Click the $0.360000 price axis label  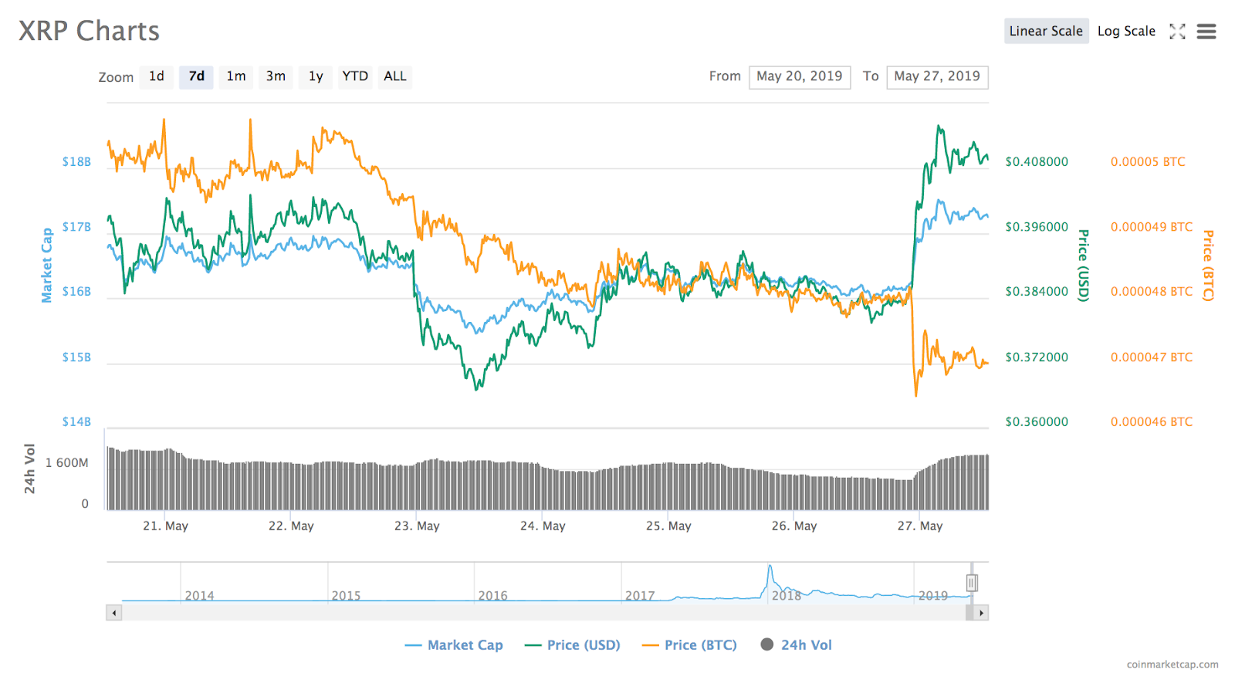1037,421
